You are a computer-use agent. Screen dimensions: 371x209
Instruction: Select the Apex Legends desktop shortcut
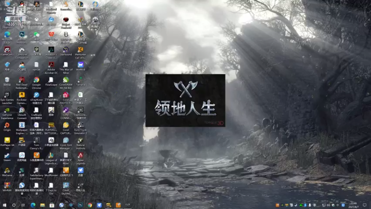(x=80, y=158)
